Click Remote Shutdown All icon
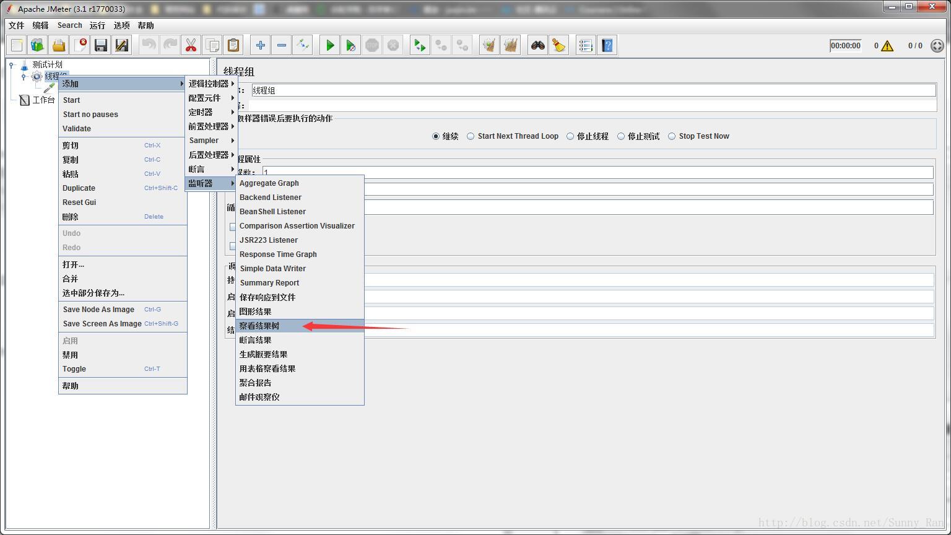Screen dimensions: 951x535 [462, 45]
